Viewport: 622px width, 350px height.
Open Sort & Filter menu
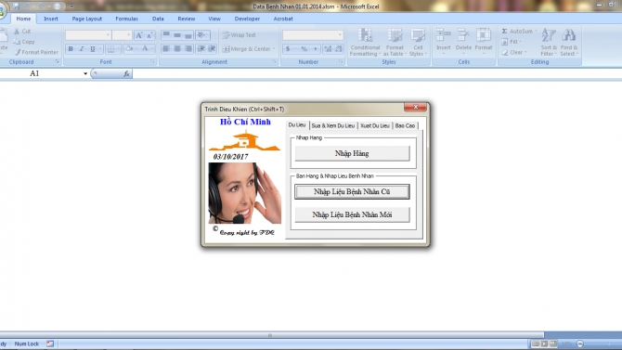pyautogui.click(x=549, y=42)
